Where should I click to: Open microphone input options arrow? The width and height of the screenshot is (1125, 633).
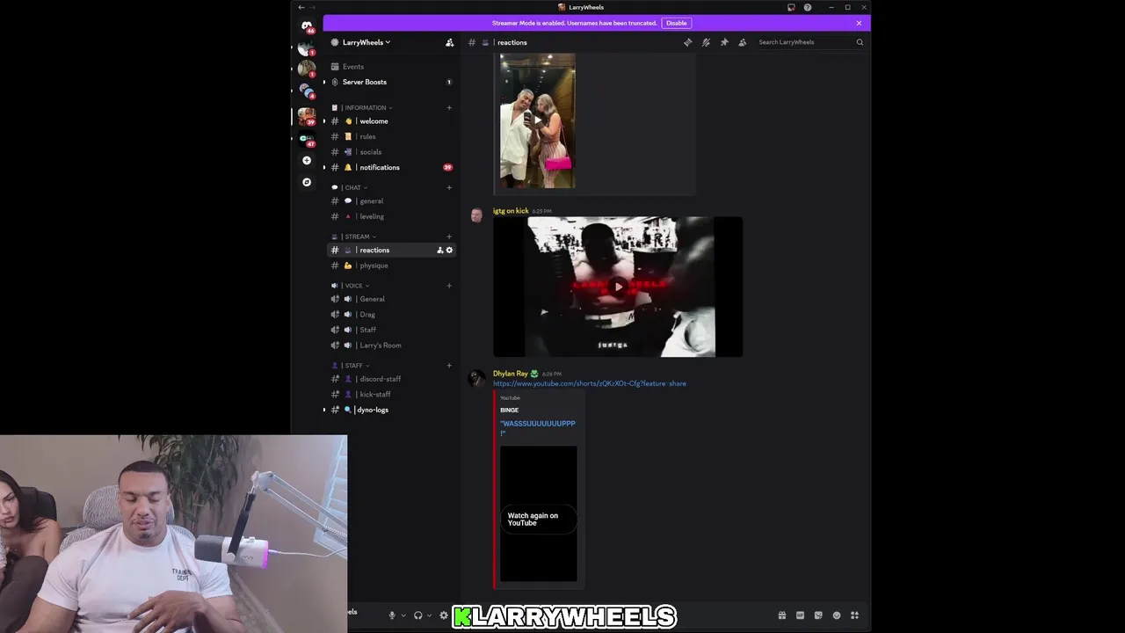(x=403, y=615)
